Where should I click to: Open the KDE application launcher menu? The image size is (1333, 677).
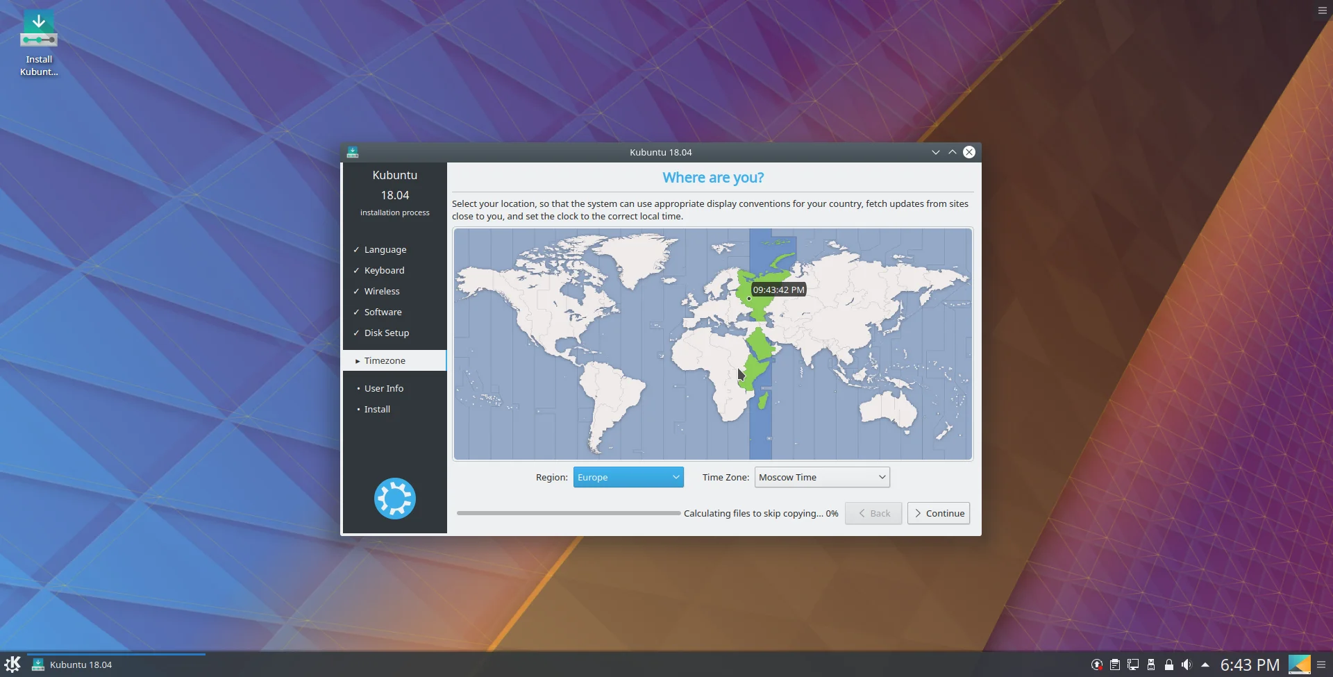click(x=12, y=665)
